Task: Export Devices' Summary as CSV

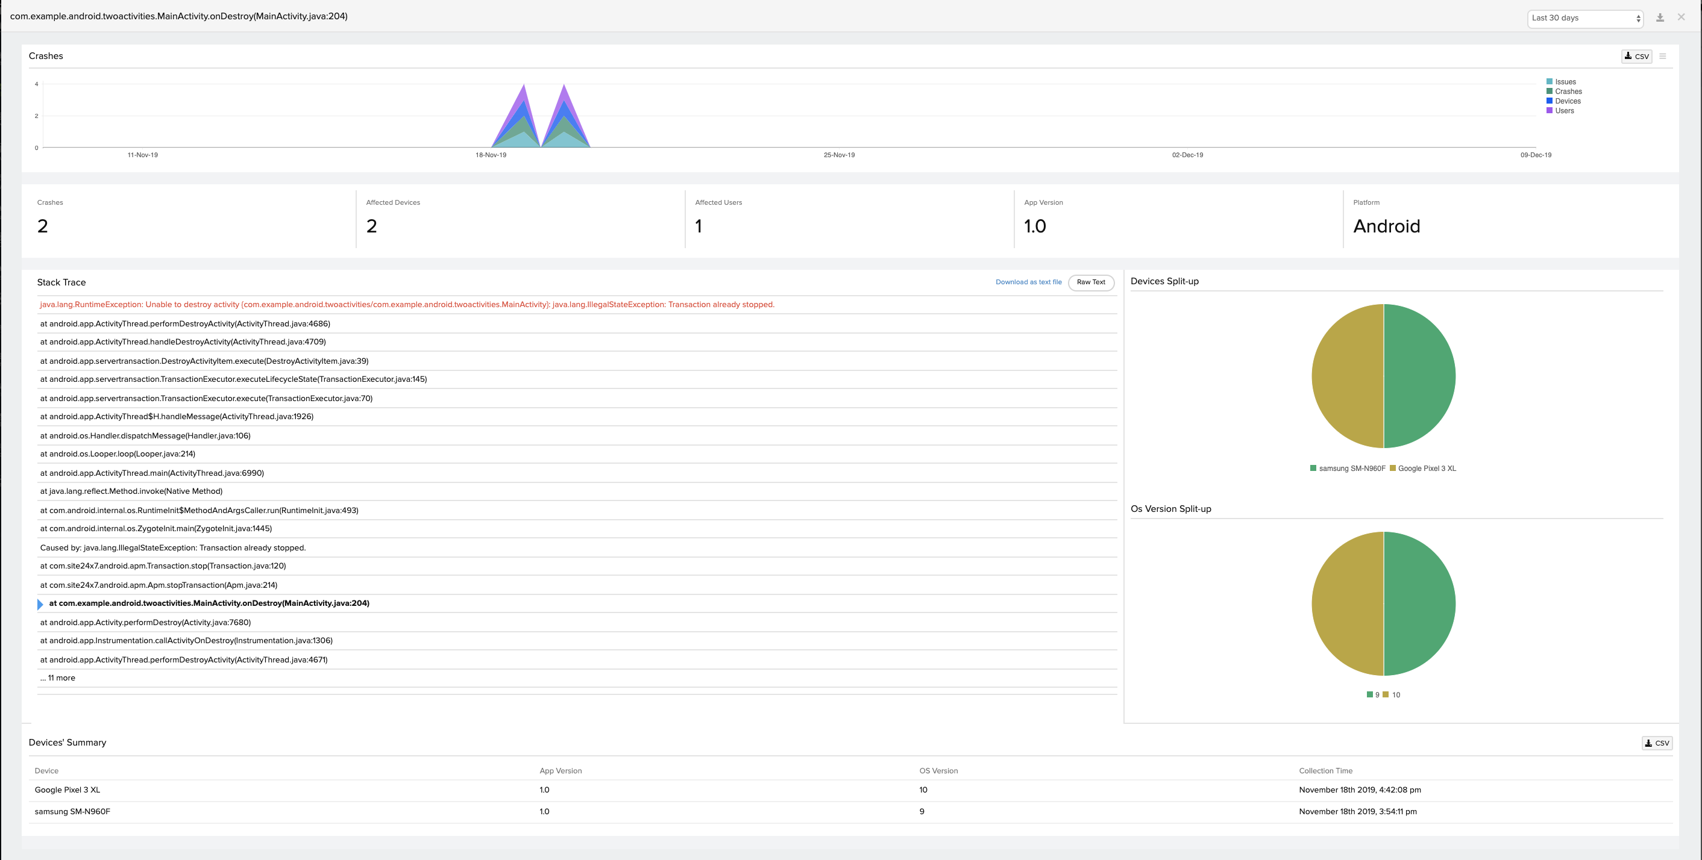Action: click(1657, 743)
